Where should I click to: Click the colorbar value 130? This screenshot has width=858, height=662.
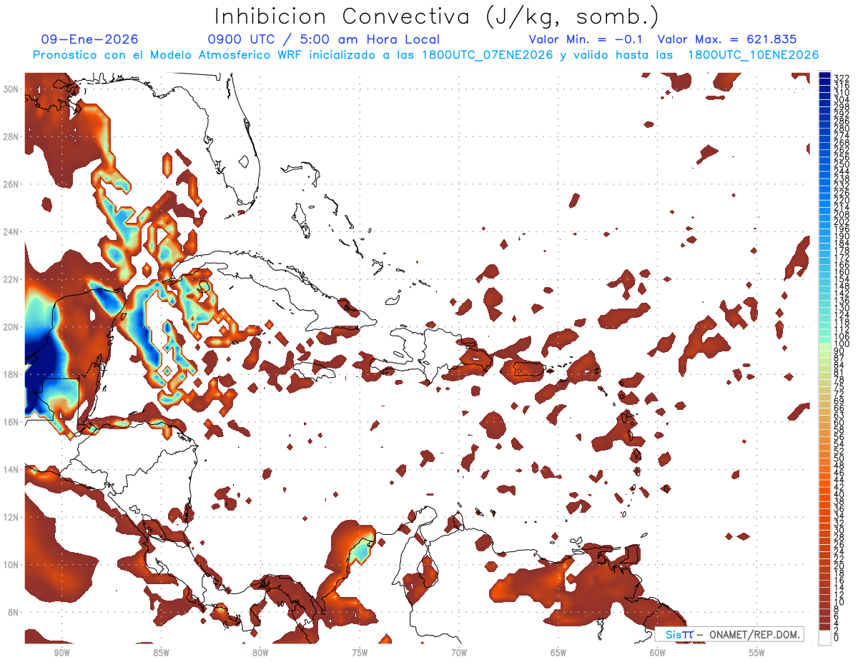pyautogui.click(x=842, y=307)
